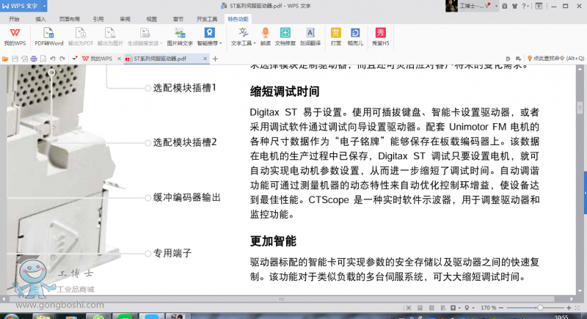Click the 朗读 read-aloud icon
The width and height of the screenshot is (587, 319).
click(266, 33)
